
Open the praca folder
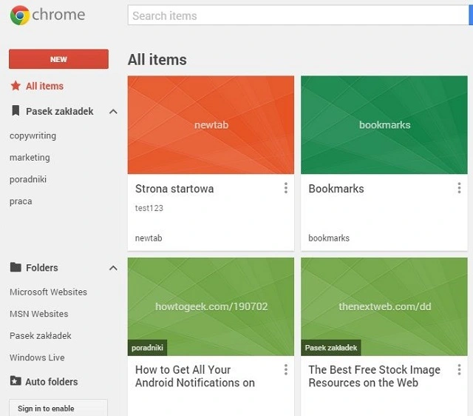(21, 201)
